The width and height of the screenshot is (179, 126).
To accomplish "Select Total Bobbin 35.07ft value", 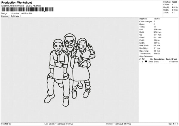I will (x=157, y=54).
